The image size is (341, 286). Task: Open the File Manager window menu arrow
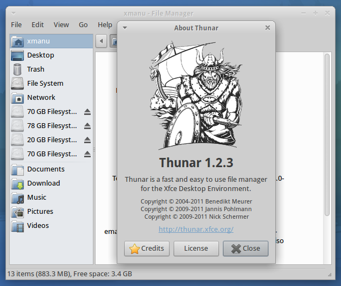point(14,14)
